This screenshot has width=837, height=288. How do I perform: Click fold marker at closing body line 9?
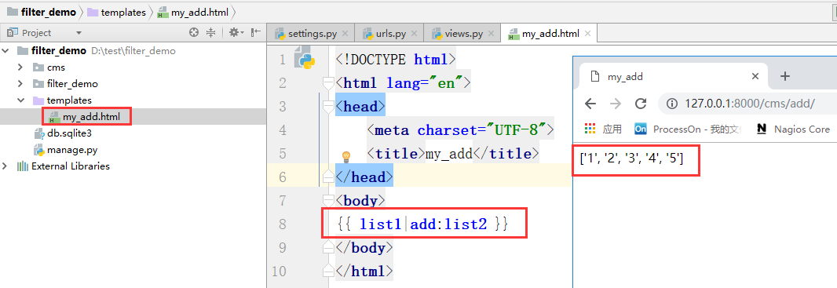(327, 247)
